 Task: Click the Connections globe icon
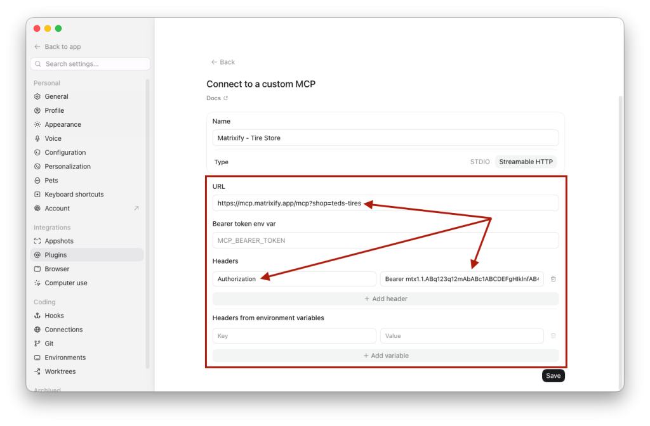pyautogui.click(x=37, y=330)
